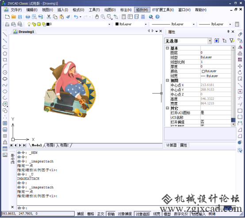Jump to the last layout tab arrow
Screen dimensions: 245x218
click(x=24, y=145)
